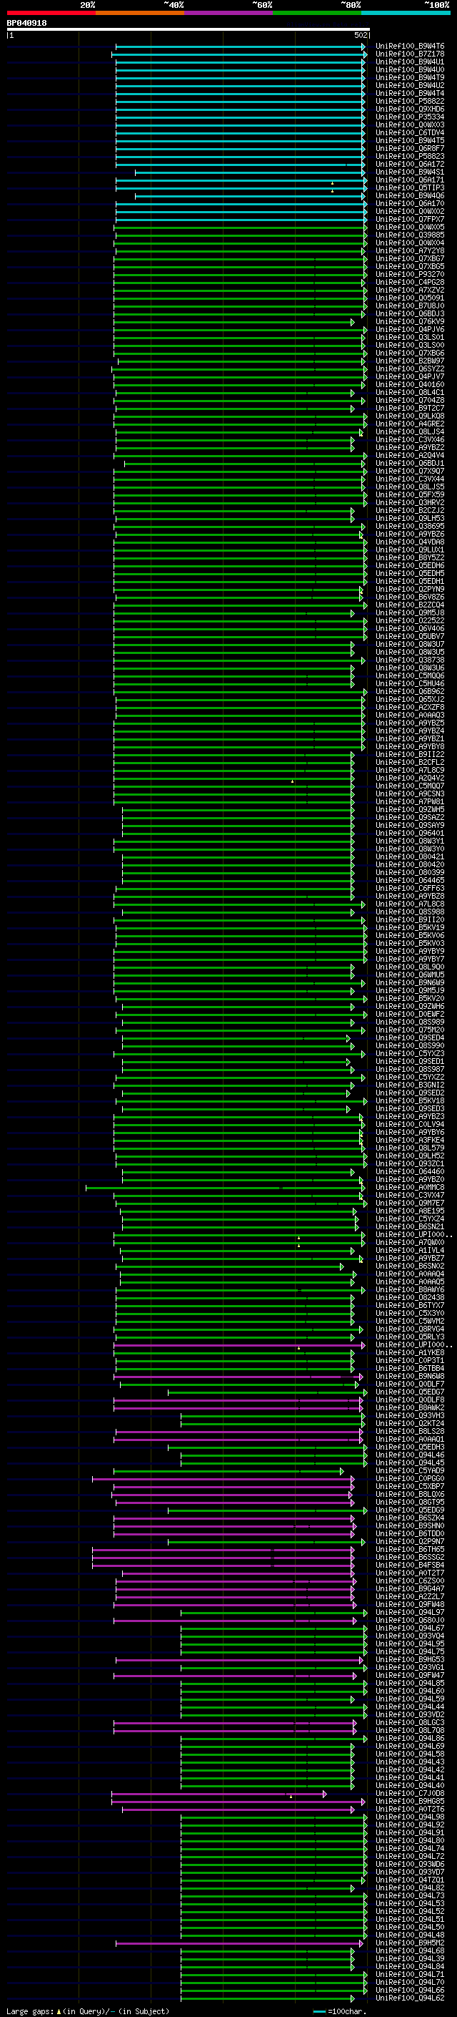The height and width of the screenshot is (2017, 457).
Task: Select the UniRef100_B9II20 label
Action: pos(409,919)
